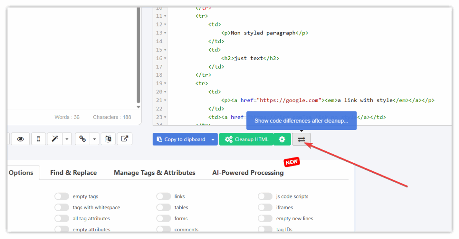The height and width of the screenshot is (239, 459).
Task: Show code differences with the arrows icon
Action: click(x=301, y=139)
